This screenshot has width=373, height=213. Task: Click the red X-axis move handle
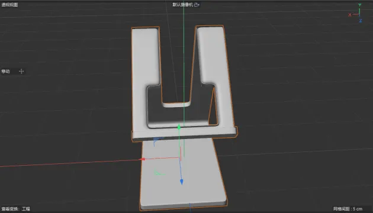pos(143,159)
